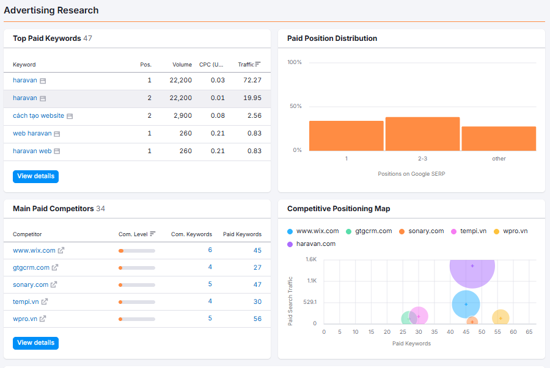Click 45 paid keywords link for wix.com

pos(257,250)
